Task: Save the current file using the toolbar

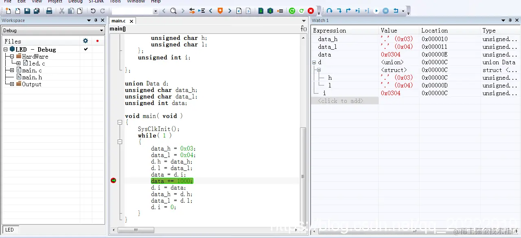Action: (x=27, y=11)
